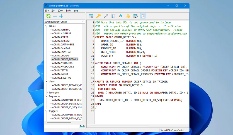Select the ADMIN.BENTHIC table

click(x=61, y=30)
